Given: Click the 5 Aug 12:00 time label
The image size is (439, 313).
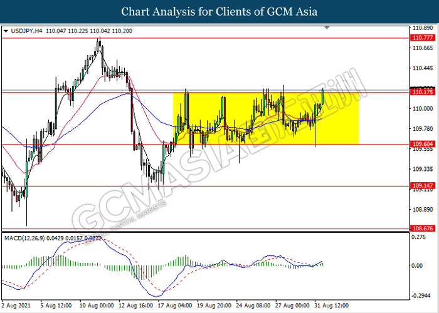Looking at the screenshot, I should pos(56,305).
